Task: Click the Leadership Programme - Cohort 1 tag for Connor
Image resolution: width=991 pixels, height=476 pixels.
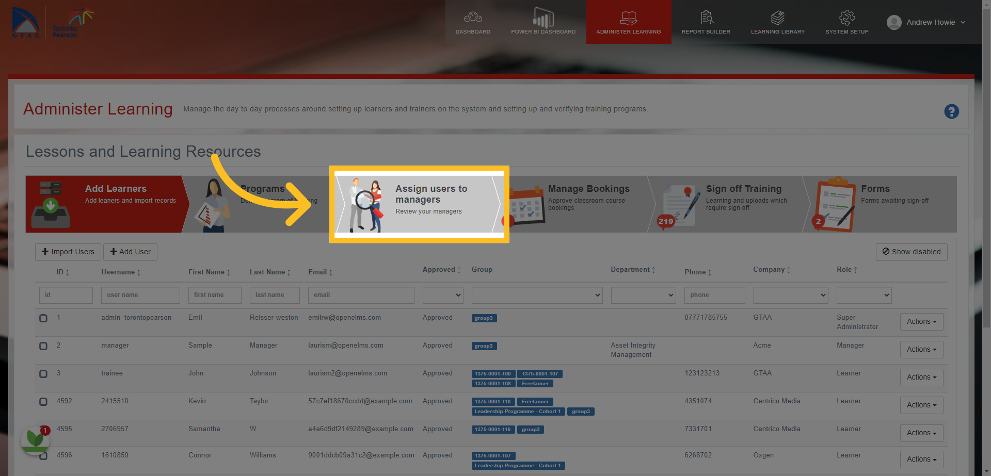Action: pos(518,466)
